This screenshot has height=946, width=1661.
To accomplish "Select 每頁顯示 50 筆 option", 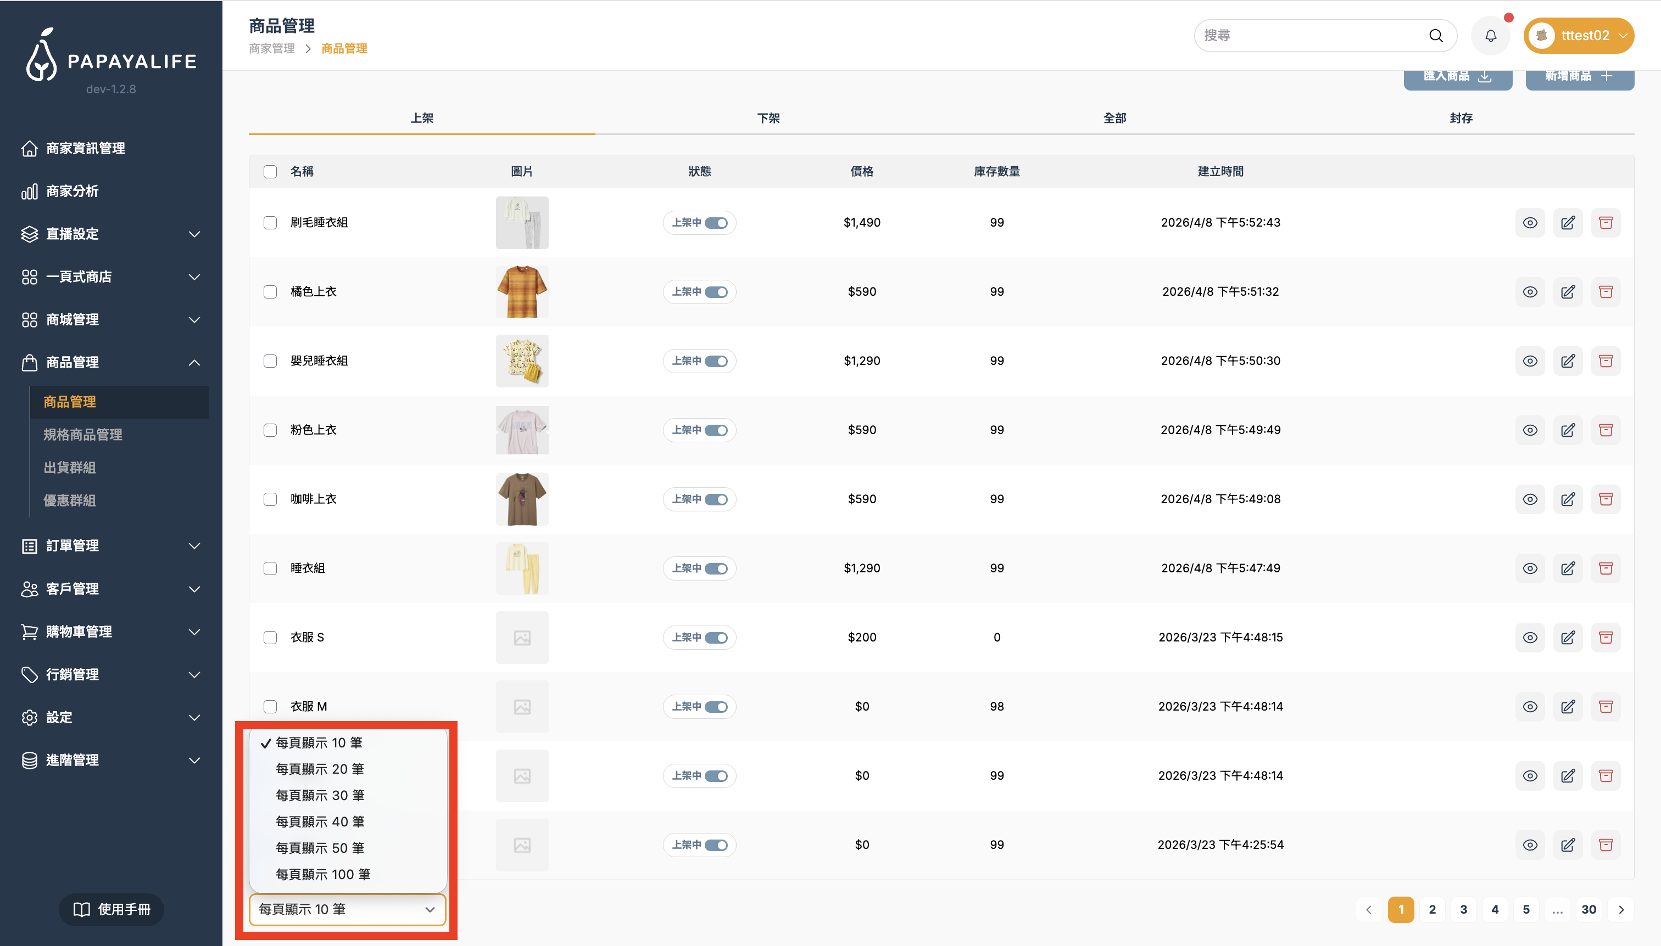I will (x=319, y=848).
